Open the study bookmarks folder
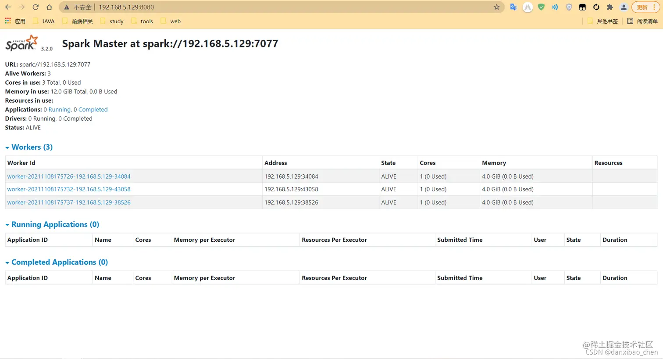This screenshot has width=663, height=359. click(112, 21)
